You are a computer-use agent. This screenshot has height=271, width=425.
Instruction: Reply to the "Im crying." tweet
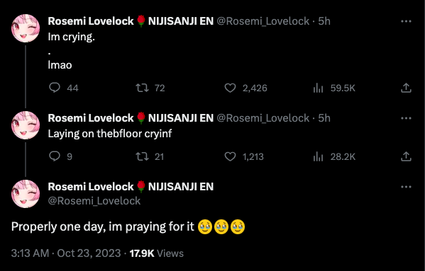[63, 88]
